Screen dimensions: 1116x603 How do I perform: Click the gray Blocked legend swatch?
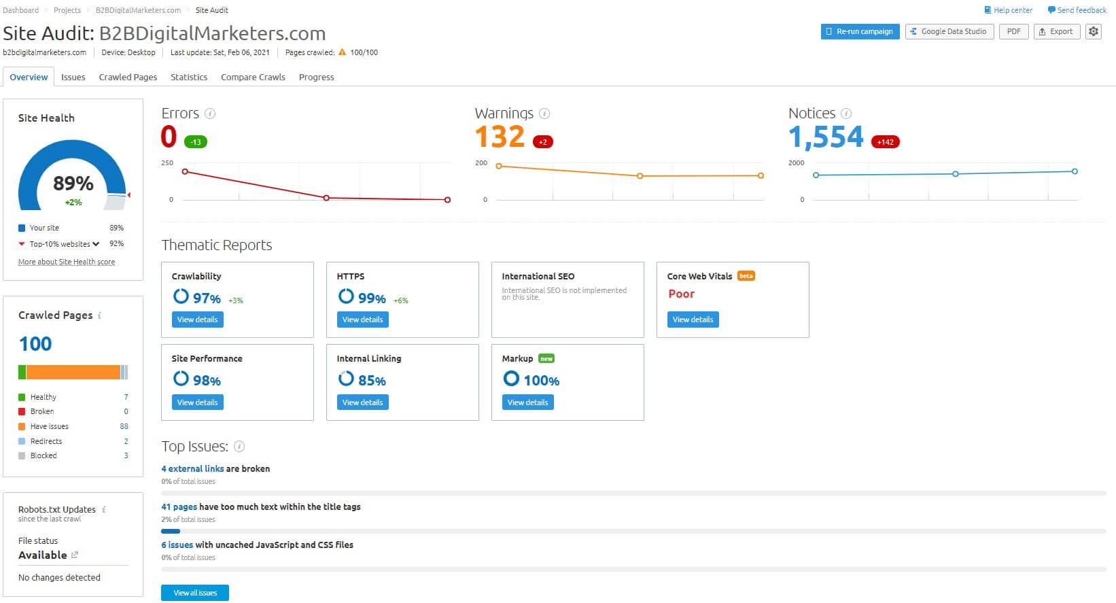(22, 455)
